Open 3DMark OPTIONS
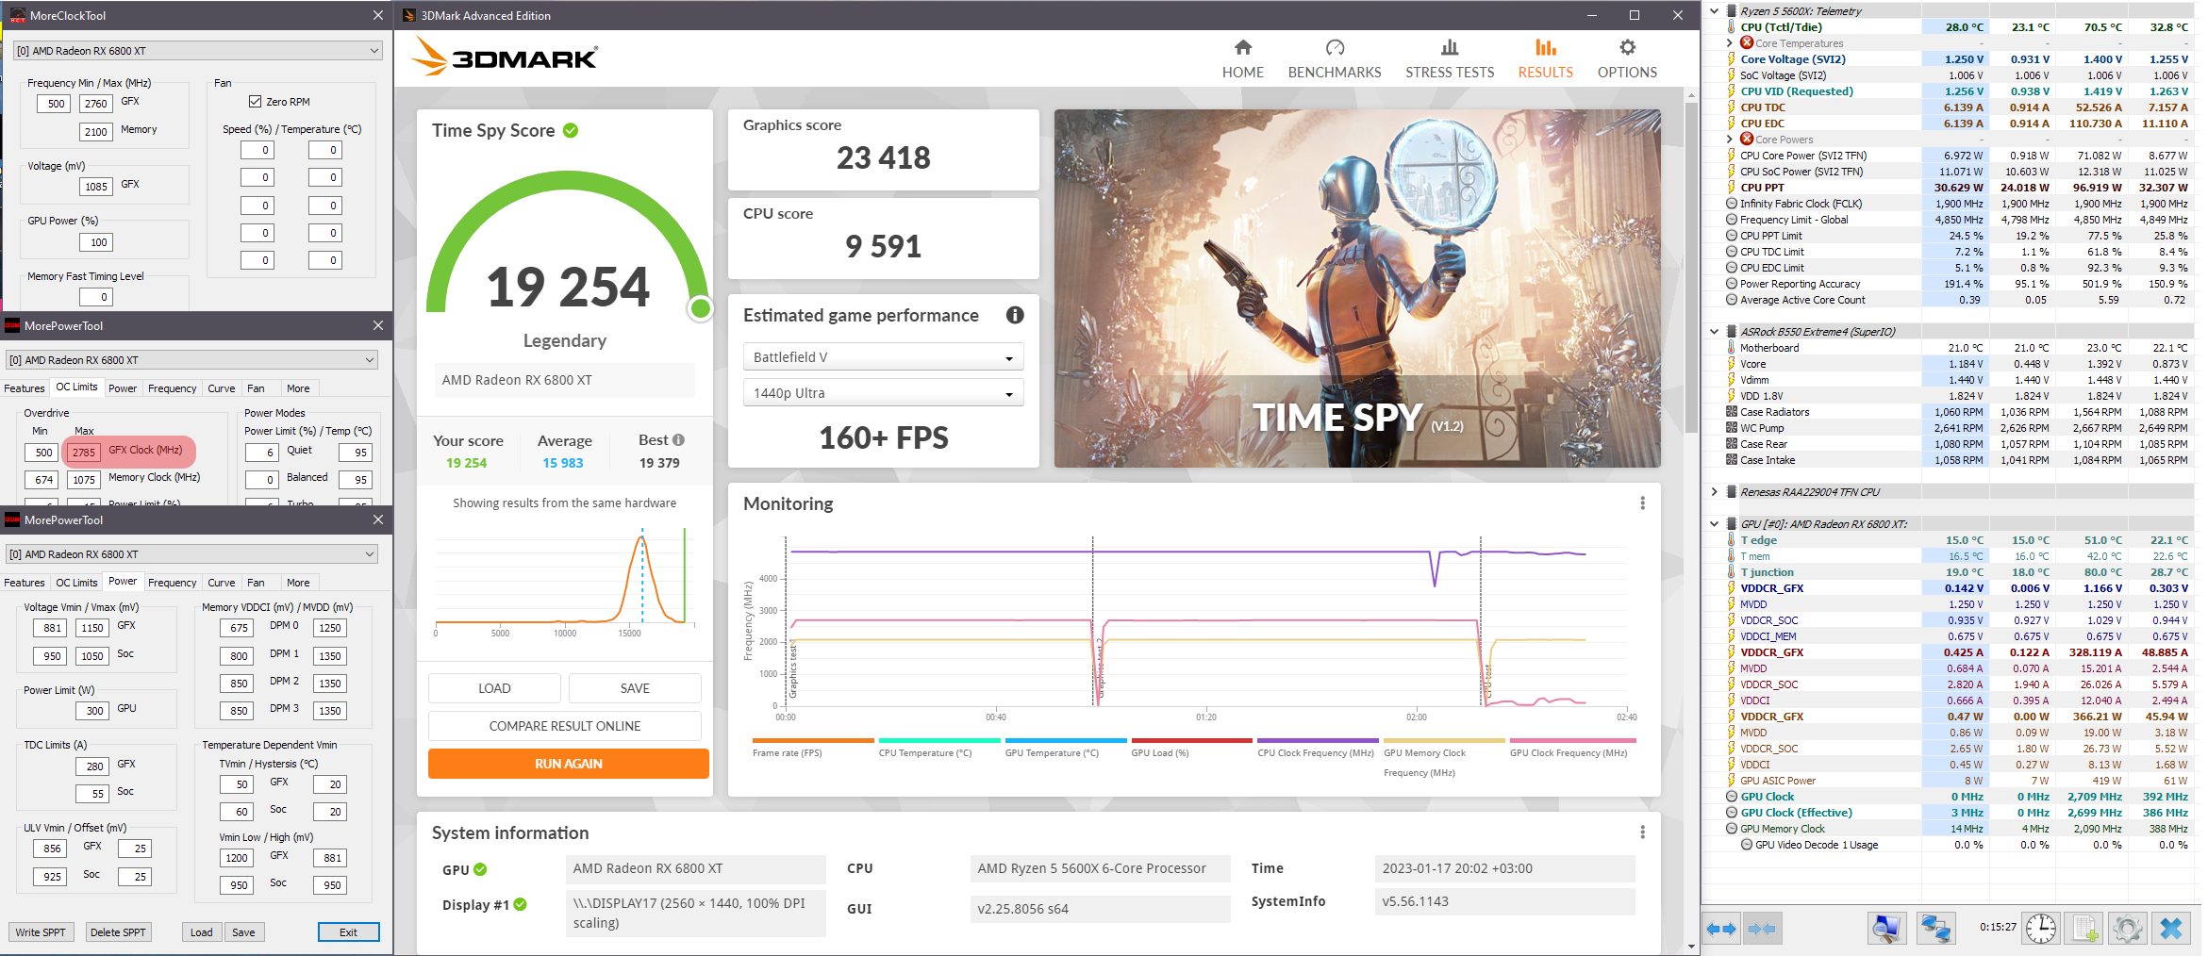Screen dimensions: 2208x956 pos(1627,58)
